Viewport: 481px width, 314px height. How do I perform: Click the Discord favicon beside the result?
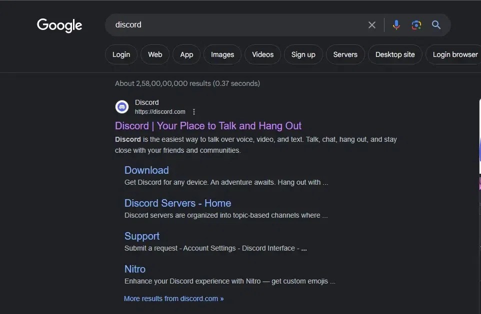121,106
